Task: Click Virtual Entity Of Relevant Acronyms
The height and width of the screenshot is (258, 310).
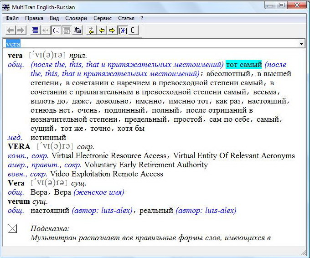Action: point(234,155)
